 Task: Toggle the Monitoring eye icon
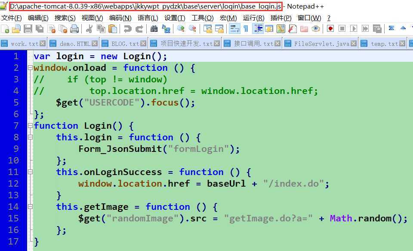point(315,29)
